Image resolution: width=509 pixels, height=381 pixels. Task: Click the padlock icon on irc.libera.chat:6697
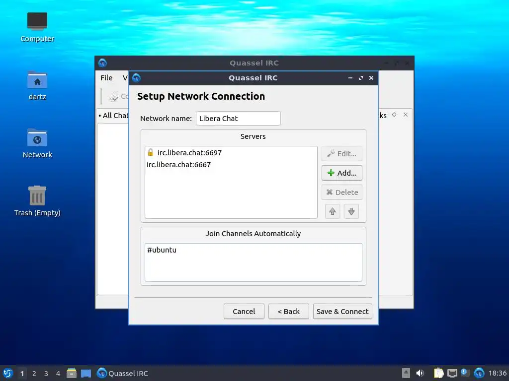(x=150, y=153)
